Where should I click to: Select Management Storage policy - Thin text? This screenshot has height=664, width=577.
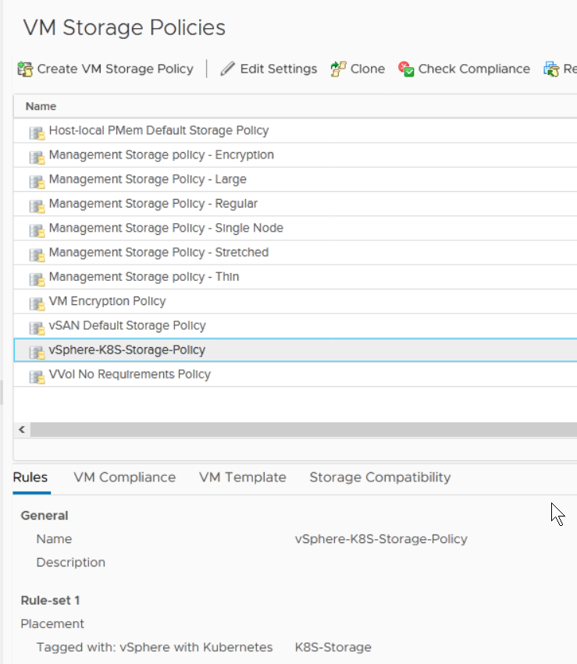(144, 277)
